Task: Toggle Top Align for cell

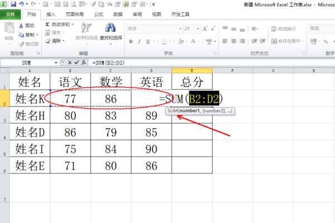Action: [225, 28]
